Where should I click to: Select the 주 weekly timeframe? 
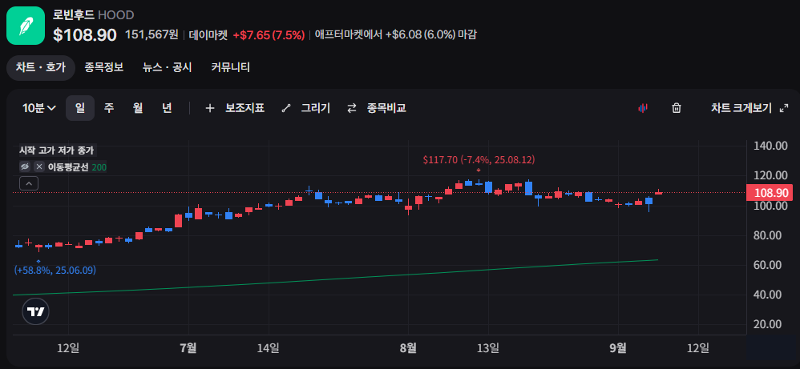[x=109, y=108]
